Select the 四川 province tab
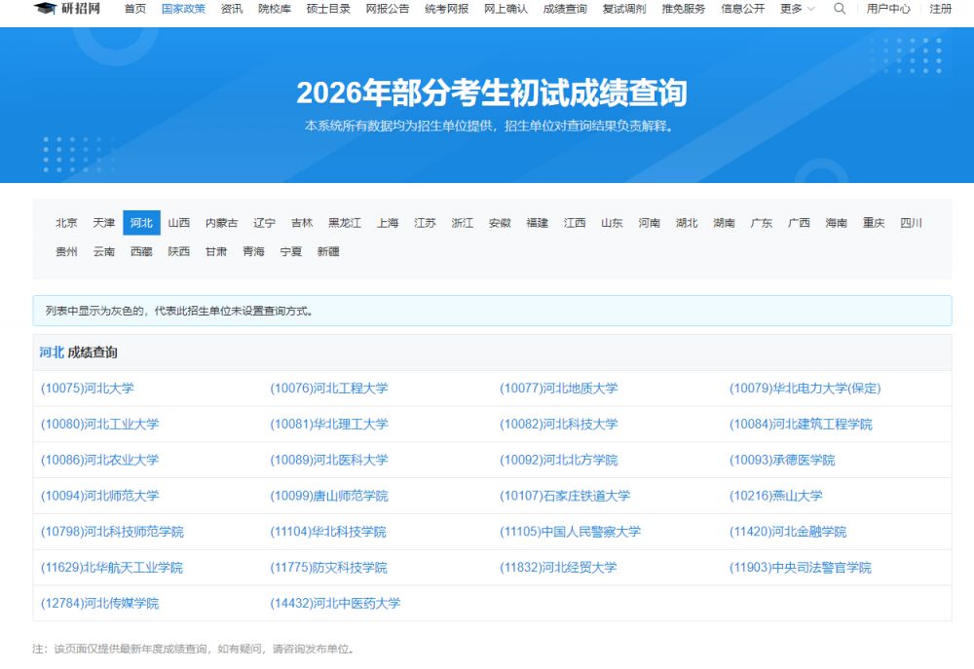 [x=912, y=222]
